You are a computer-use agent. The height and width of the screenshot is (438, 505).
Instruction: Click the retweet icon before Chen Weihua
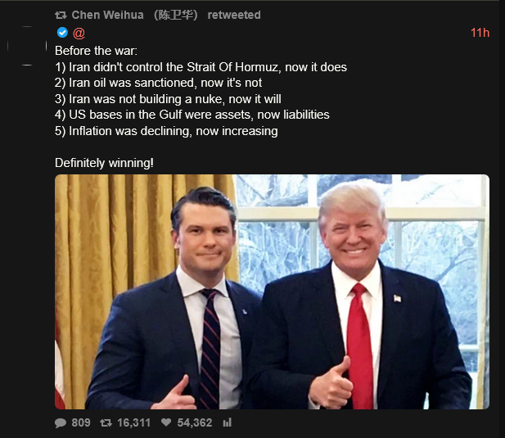61,15
